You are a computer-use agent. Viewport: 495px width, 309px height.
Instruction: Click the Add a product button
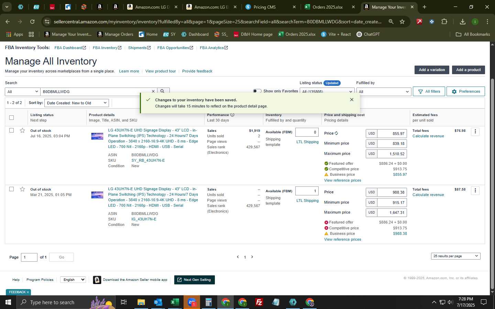click(x=468, y=70)
